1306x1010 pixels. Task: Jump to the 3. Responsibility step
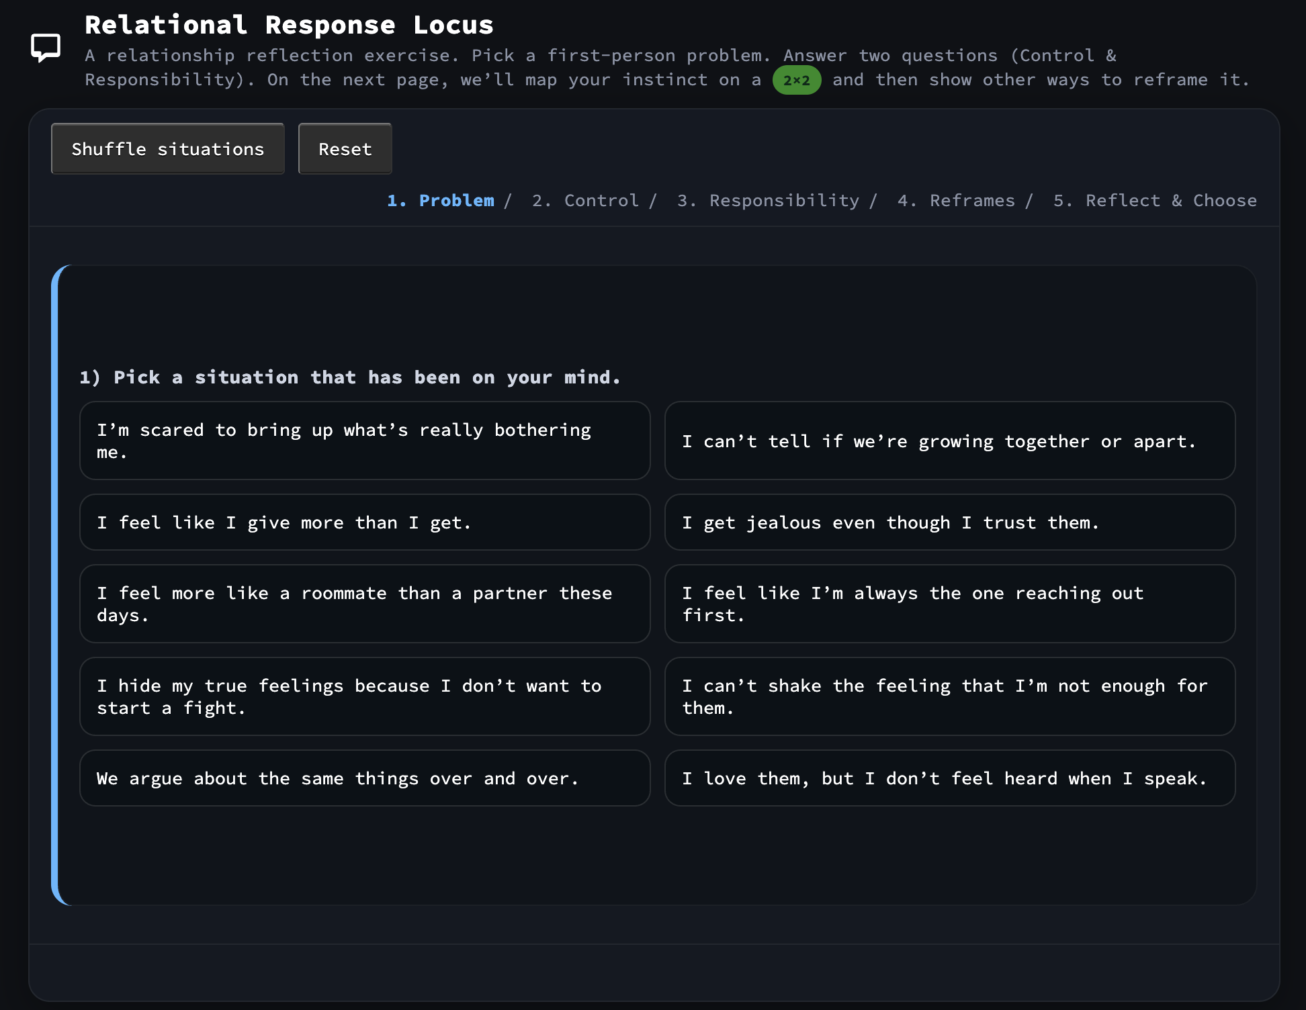pos(768,201)
